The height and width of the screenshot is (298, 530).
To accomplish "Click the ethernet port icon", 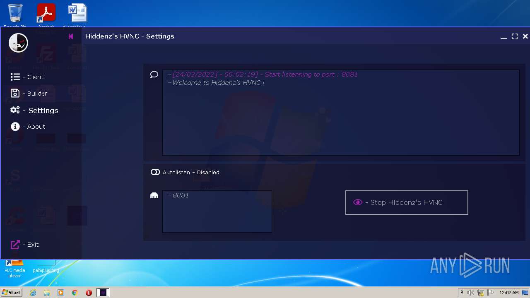I will point(154,195).
